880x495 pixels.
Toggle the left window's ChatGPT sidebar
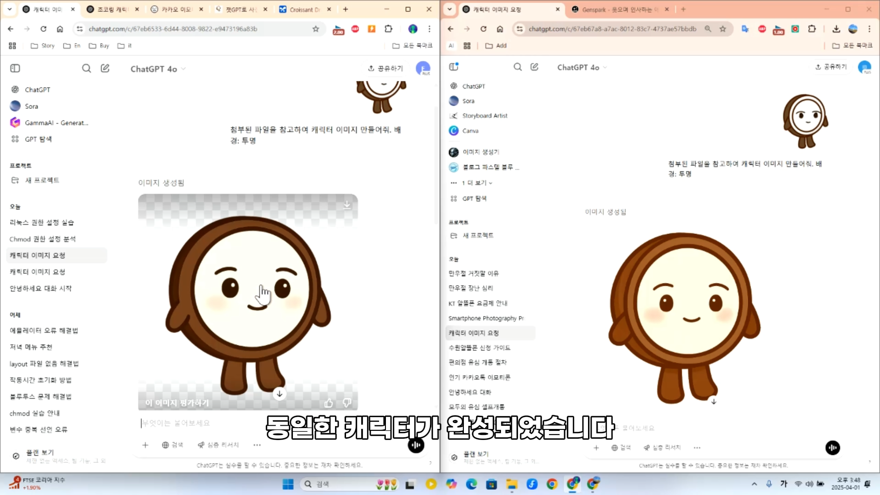pos(15,68)
